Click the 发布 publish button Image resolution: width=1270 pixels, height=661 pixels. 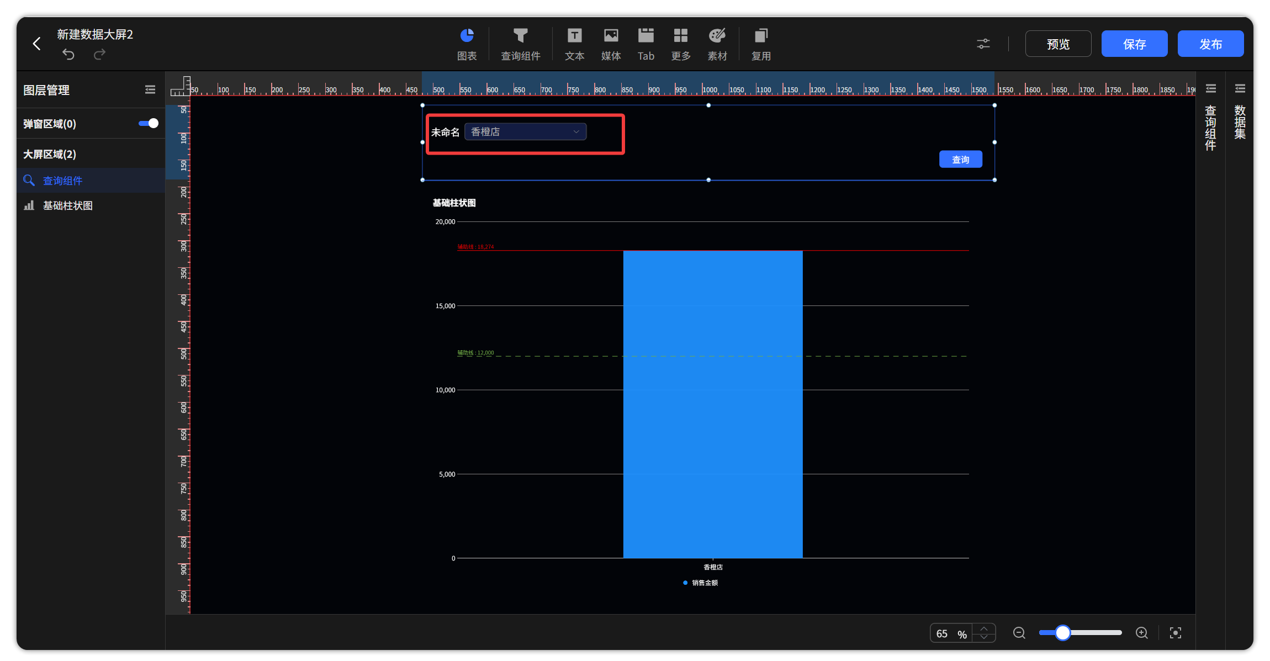coord(1210,44)
